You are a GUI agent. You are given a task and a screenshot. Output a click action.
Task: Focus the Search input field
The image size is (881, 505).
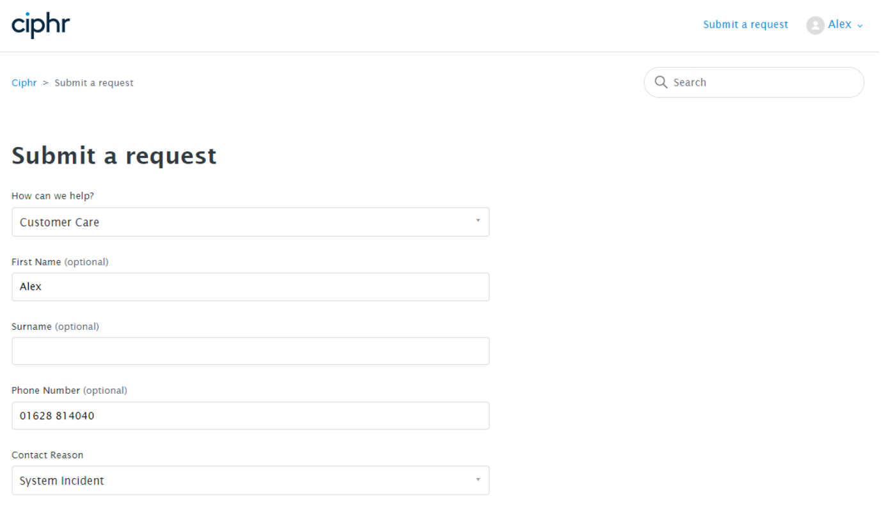point(754,82)
